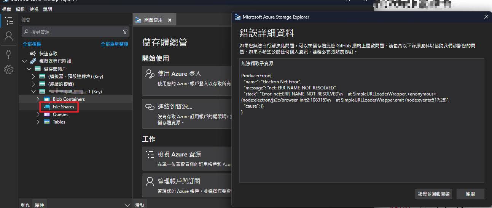This screenshot has height=208, width=492.
Task: Select the 開始使用 tab
Action: (x=154, y=20)
